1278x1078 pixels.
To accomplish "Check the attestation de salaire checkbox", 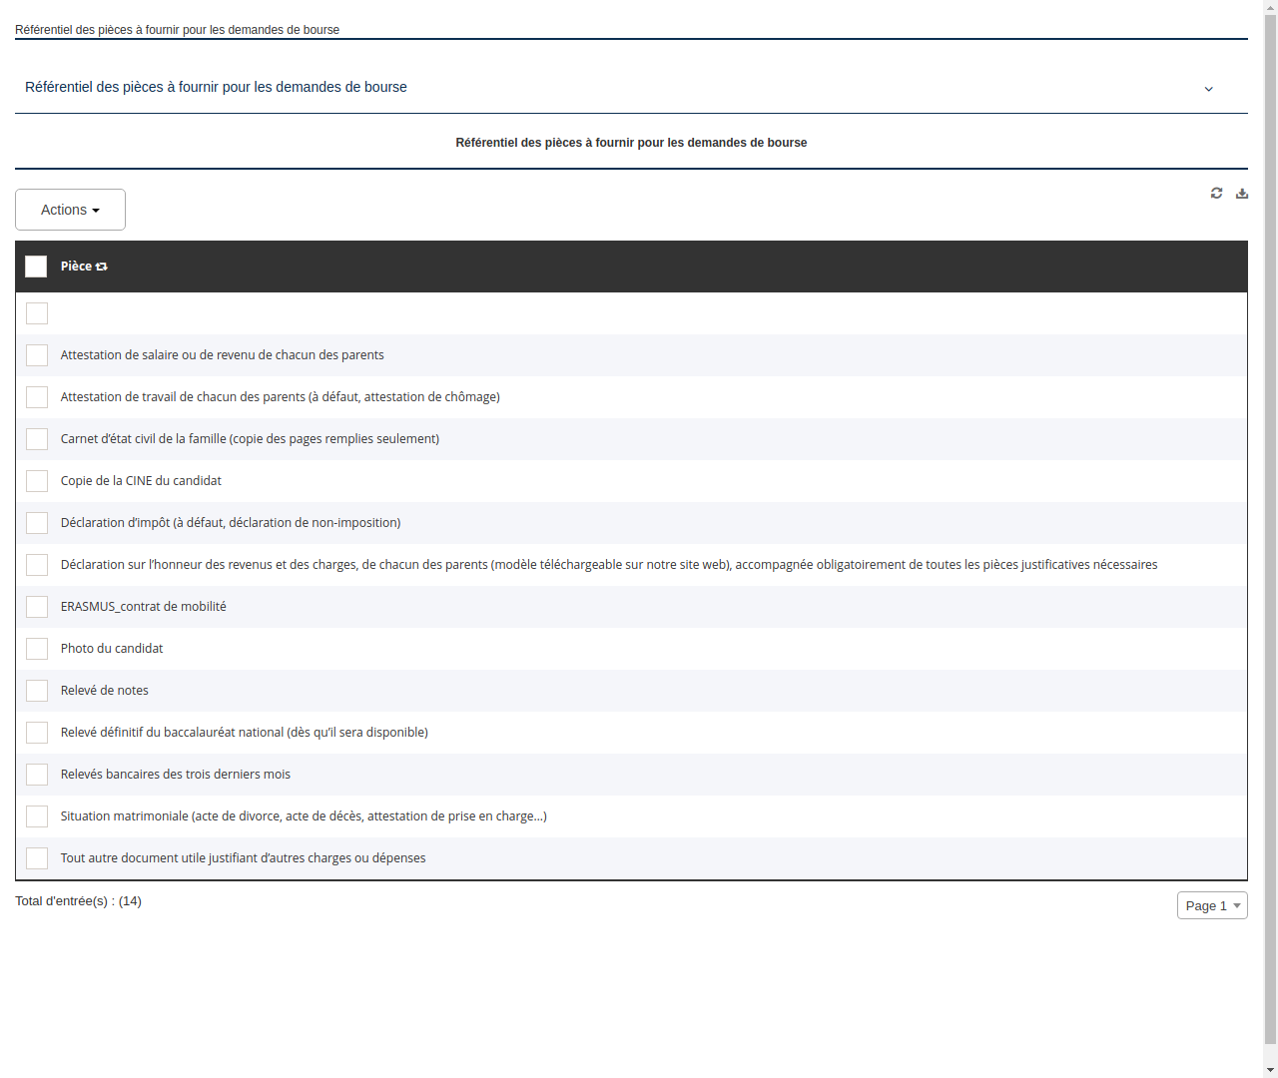I will 37,354.
